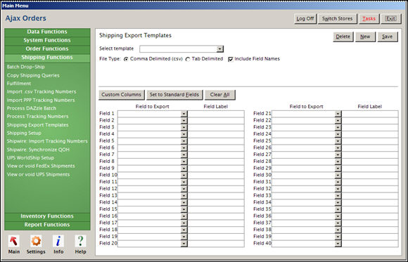This screenshot has height=262, width=408.
Task: Click the Clear All button
Action: point(220,95)
